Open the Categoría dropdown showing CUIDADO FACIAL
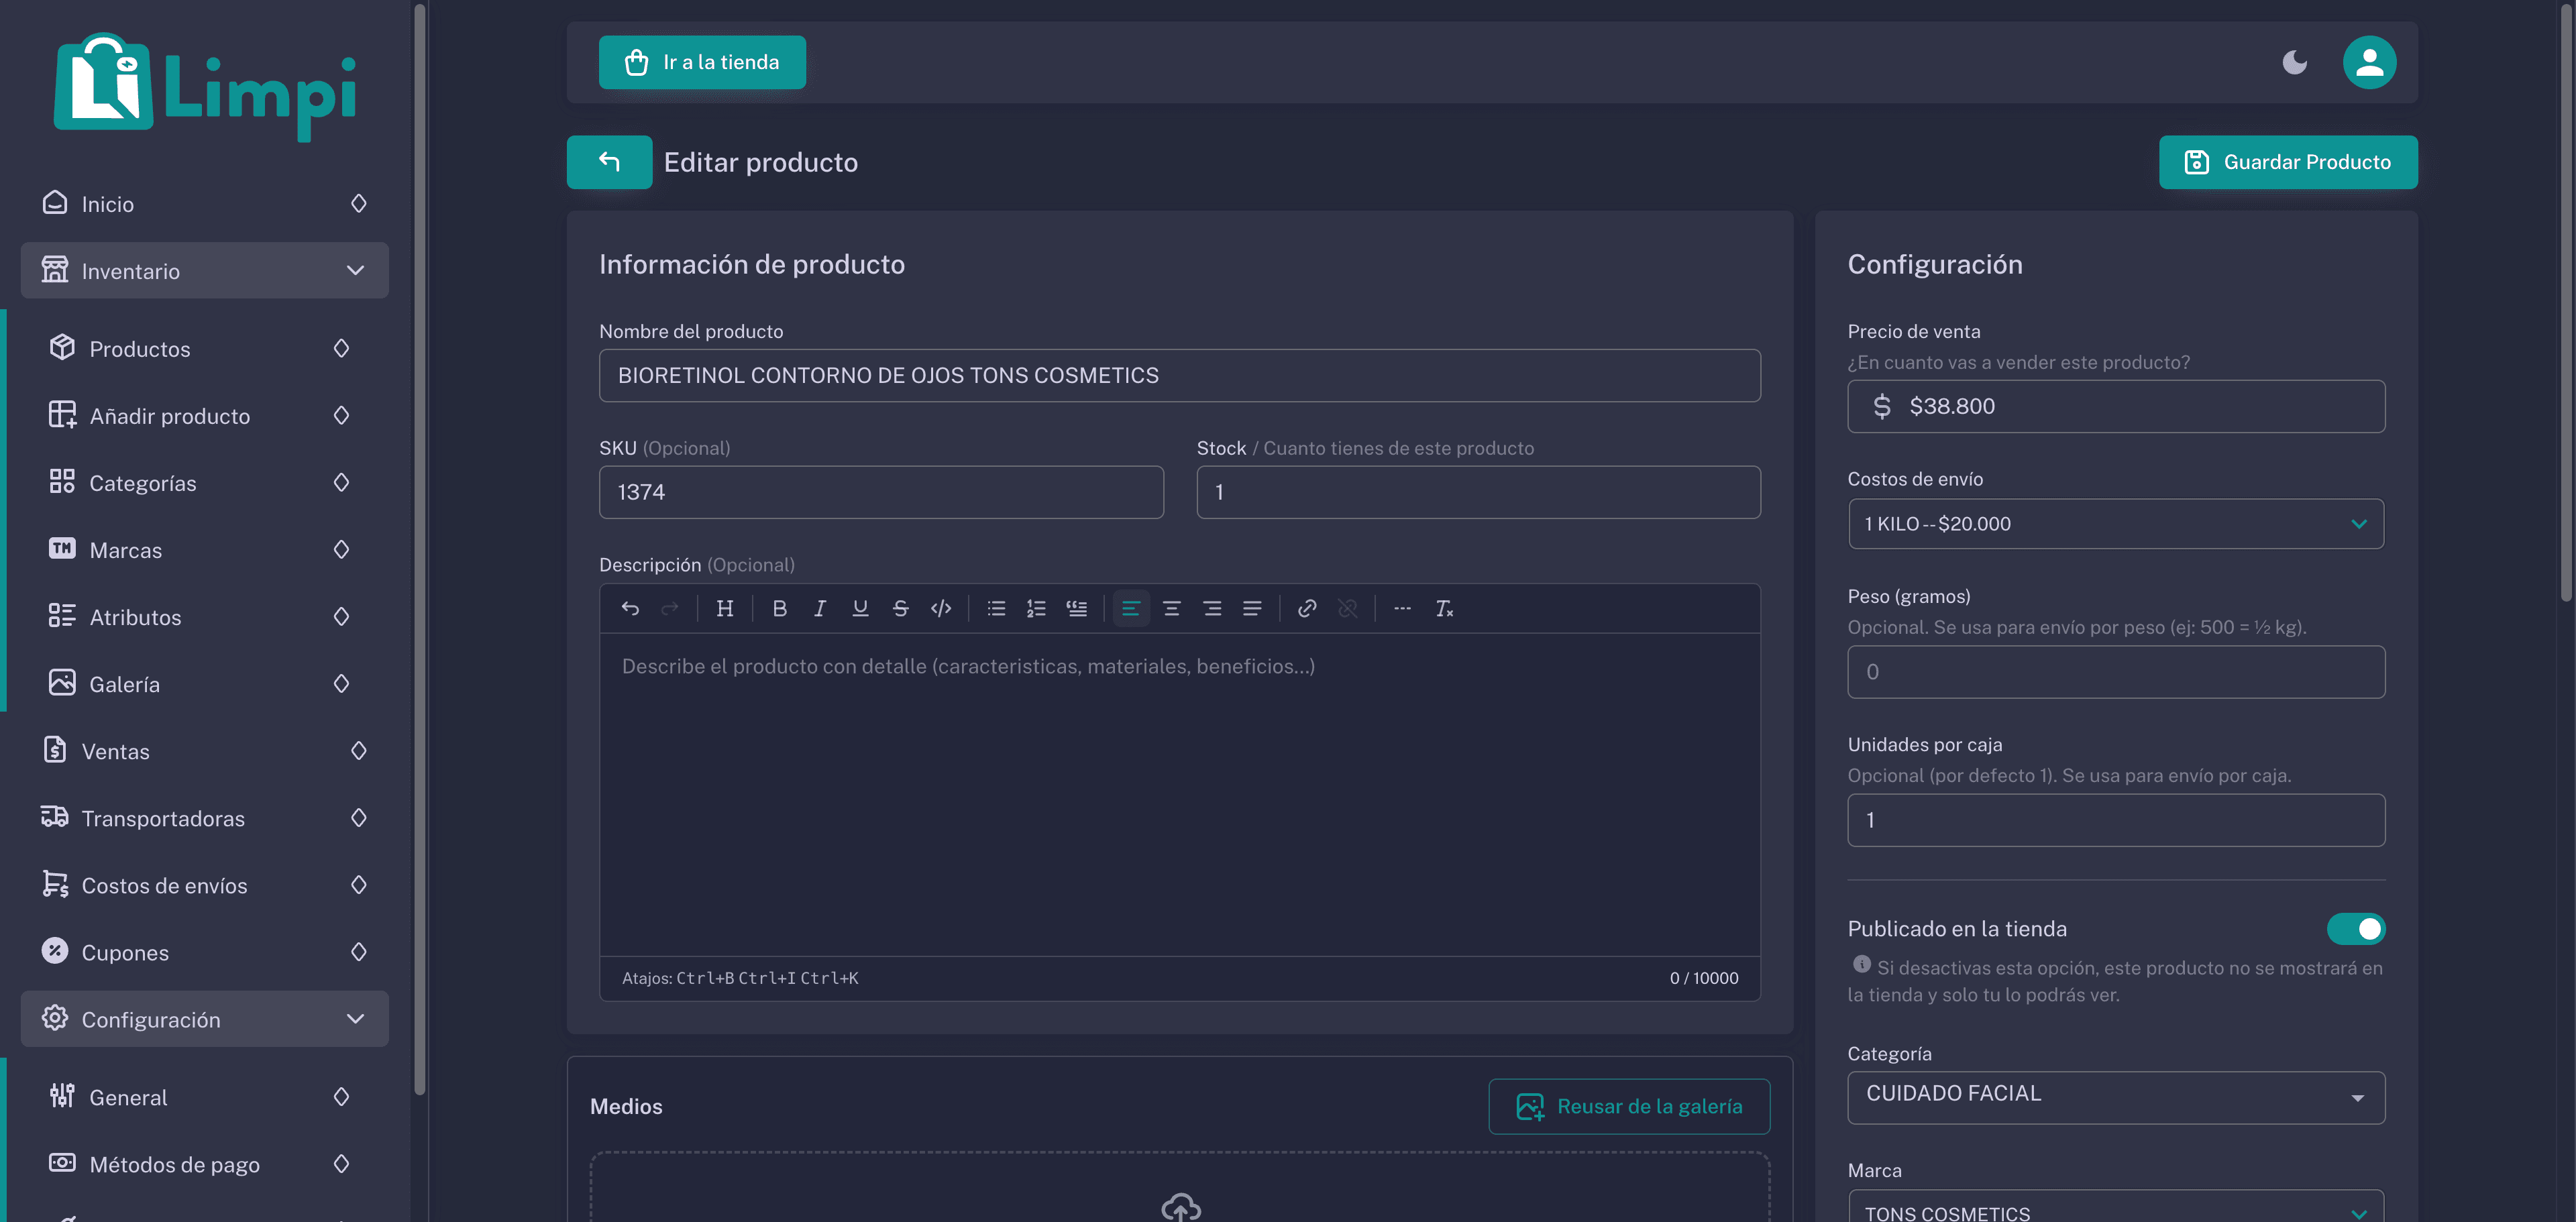The width and height of the screenshot is (2576, 1222). point(2116,1097)
